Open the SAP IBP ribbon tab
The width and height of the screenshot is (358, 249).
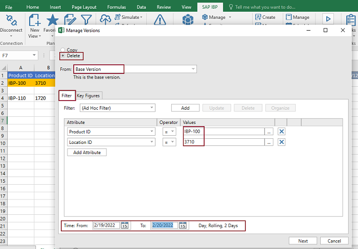click(210, 7)
